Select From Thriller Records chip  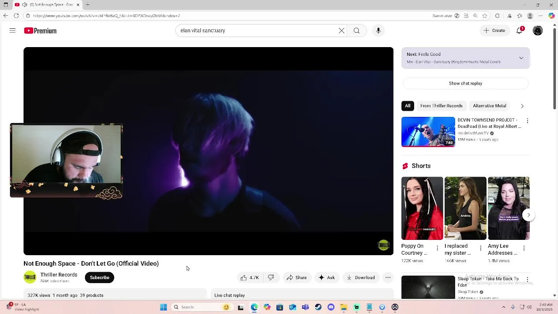pyautogui.click(x=441, y=106)
